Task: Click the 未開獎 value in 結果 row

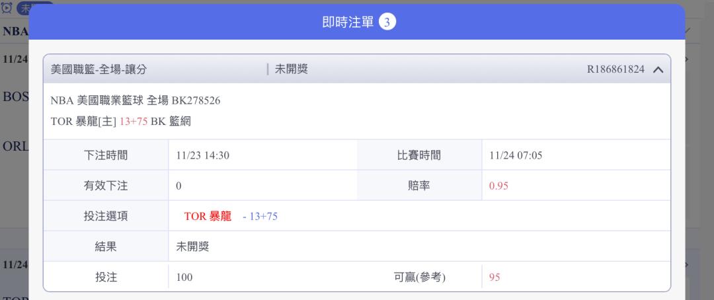Action: point(193,246)
